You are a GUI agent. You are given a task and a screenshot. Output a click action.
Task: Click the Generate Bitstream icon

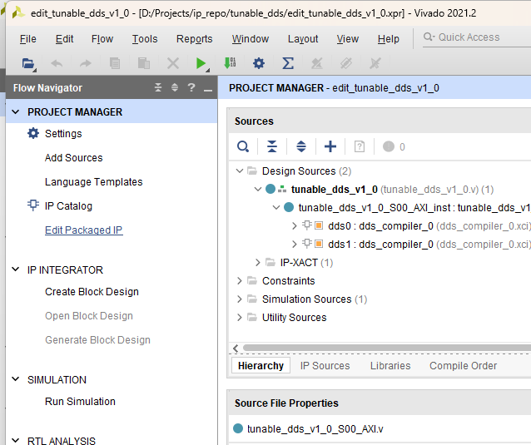pos(230,63)
